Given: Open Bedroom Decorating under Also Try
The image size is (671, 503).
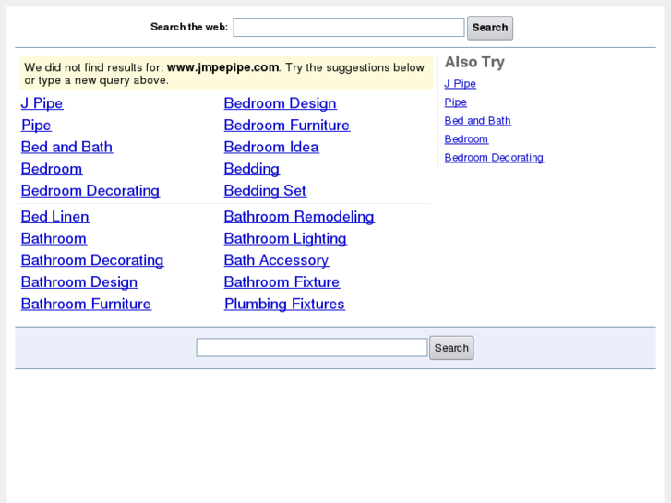Looking at the screenshot, I should coord(494,158).
